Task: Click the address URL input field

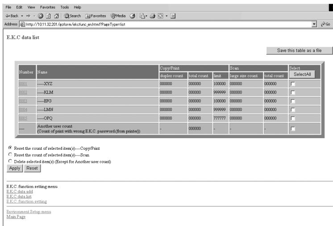Action: 166,25
